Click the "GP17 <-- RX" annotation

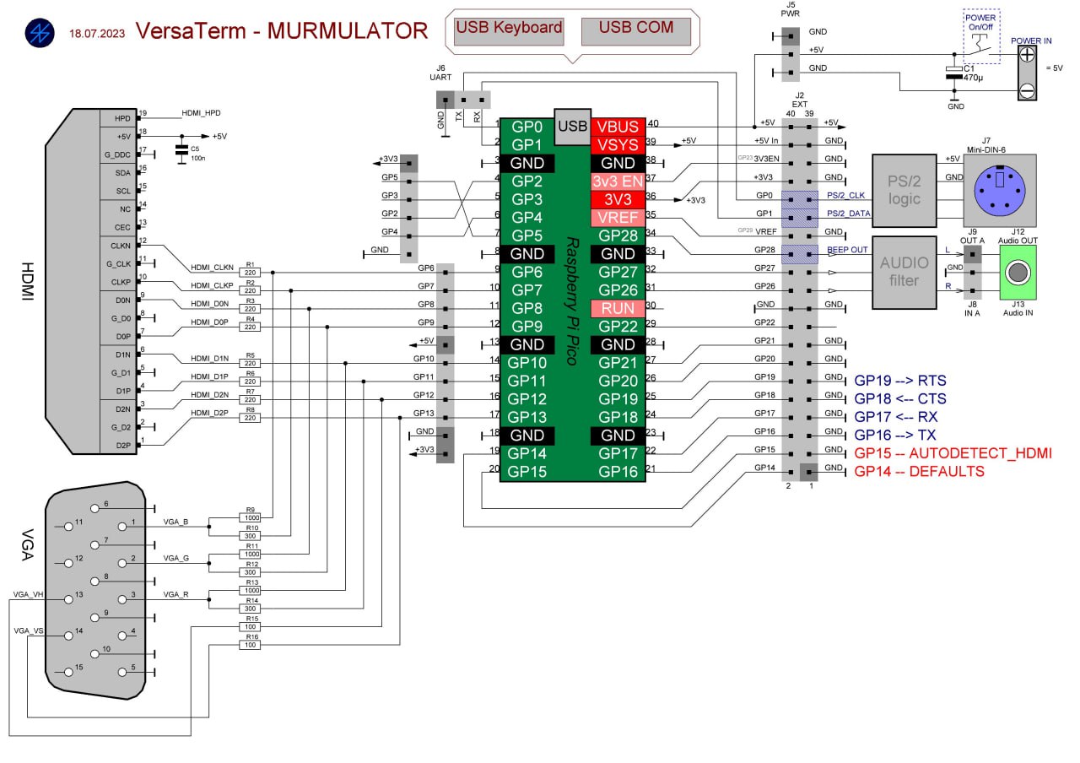click(895, 417)
